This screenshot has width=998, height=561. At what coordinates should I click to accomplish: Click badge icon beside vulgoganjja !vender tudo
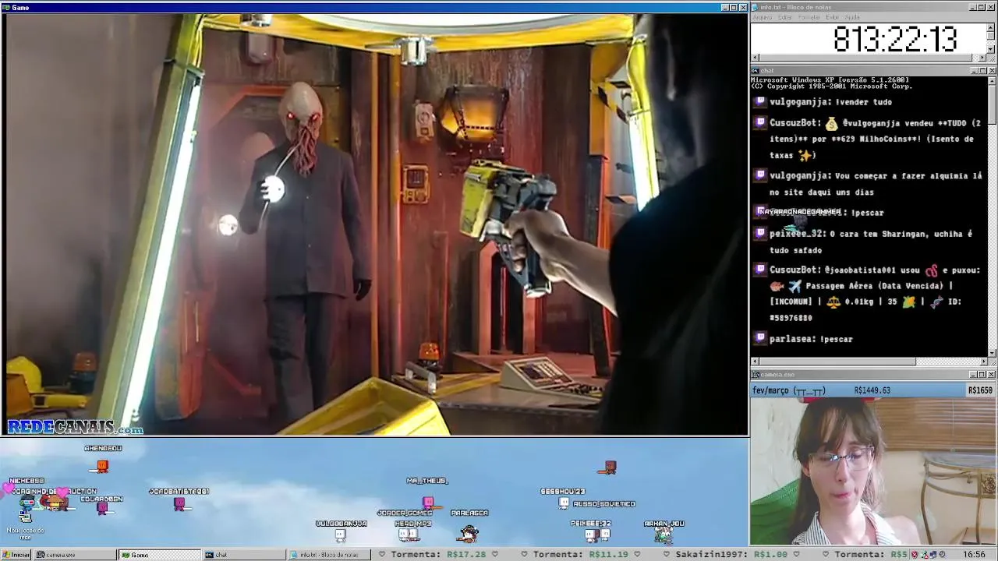[761, 101]
